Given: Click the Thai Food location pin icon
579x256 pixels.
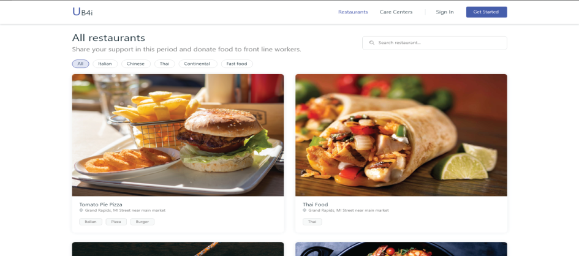Looking at the screenshot, I should pos(305,210).
